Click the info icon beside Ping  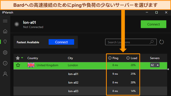pyautogui.click(x=110, y=58)
